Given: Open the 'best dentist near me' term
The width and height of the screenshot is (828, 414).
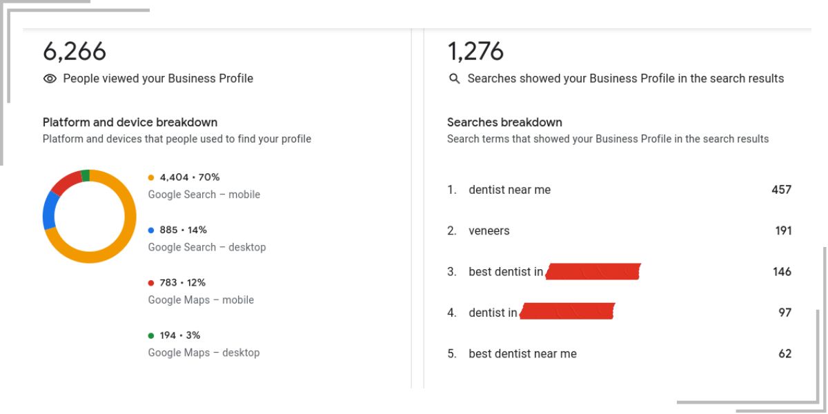Looking at the screenshot, I should click(619, 354).
